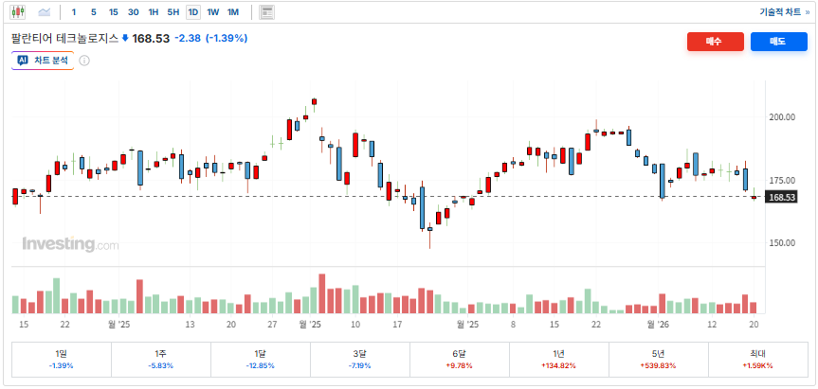Switch to the area chart icon

coord(45,11)
